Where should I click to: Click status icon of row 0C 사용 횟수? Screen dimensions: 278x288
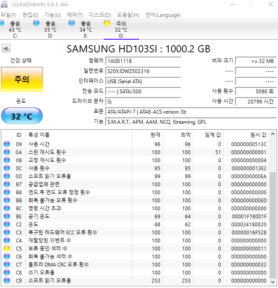(7, 168)
